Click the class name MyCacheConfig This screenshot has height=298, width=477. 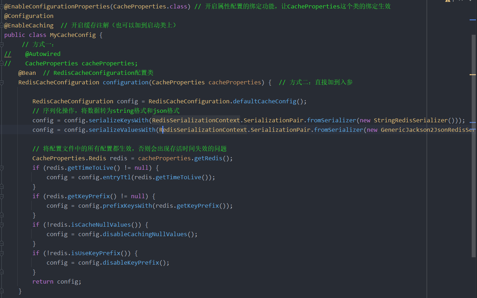[73, 35]
